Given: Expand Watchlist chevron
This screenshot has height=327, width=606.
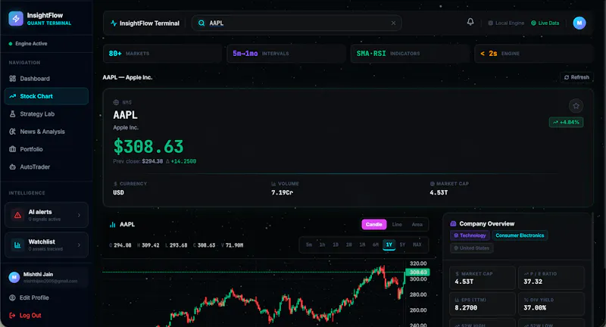Looking at the screenshot, I should [79, 244].
